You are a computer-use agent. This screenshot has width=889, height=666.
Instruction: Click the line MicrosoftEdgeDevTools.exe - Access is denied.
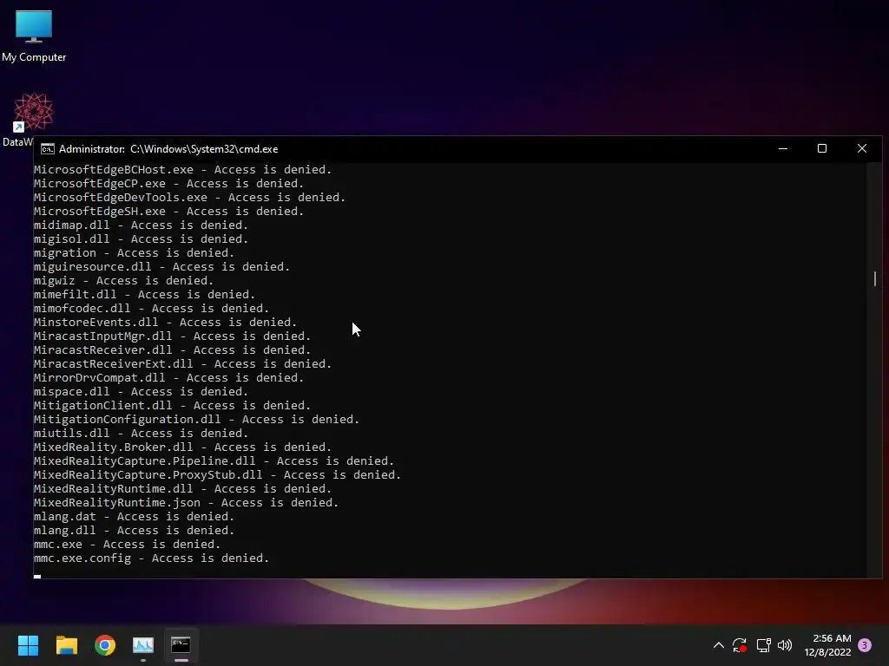point(189,197)
